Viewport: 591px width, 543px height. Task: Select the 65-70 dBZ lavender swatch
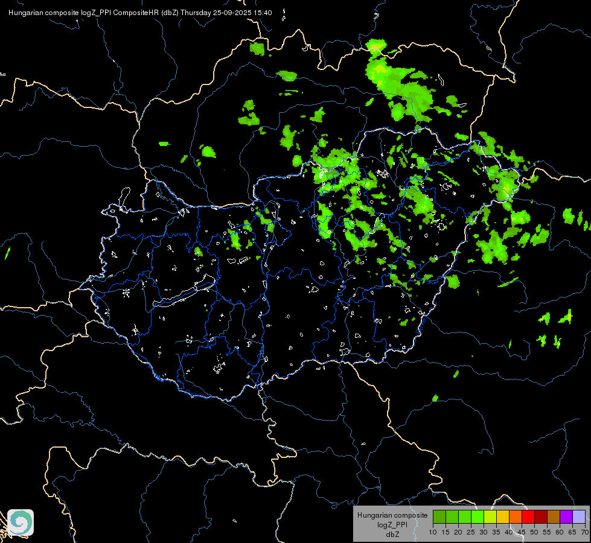tap(578, 516)
